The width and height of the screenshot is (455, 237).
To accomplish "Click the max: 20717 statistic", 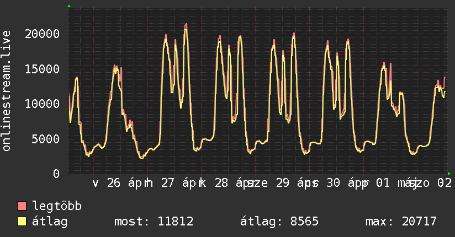I will [401, 222].
